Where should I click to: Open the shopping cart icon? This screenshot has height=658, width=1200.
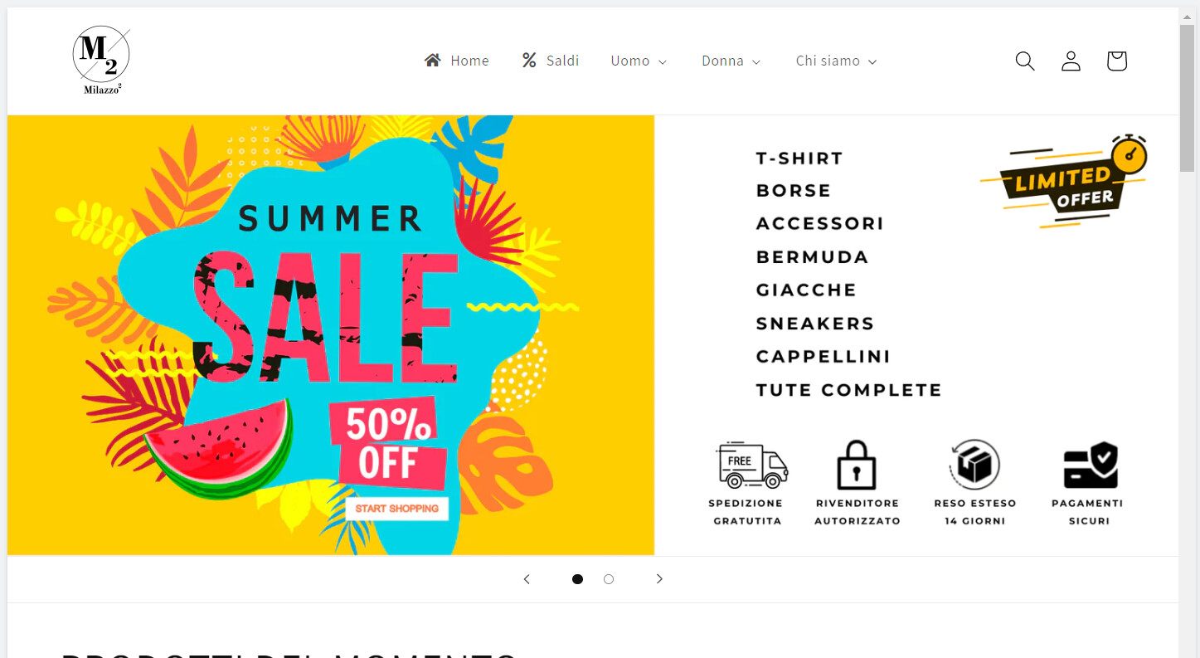[x=1116, y=61]
